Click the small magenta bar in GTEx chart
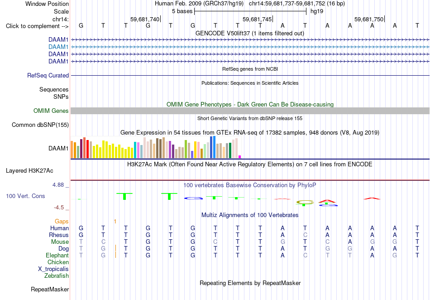430x300 pixels. click(x=240, y=157)
